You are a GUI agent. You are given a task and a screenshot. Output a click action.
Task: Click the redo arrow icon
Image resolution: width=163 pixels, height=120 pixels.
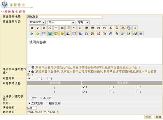[105, 28]
